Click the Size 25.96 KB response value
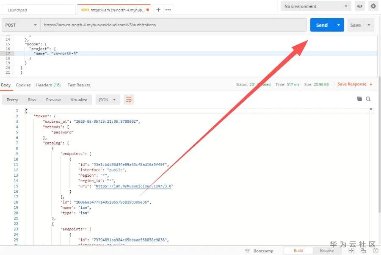This screenshot has height=255, width=381. click(321, 85)
